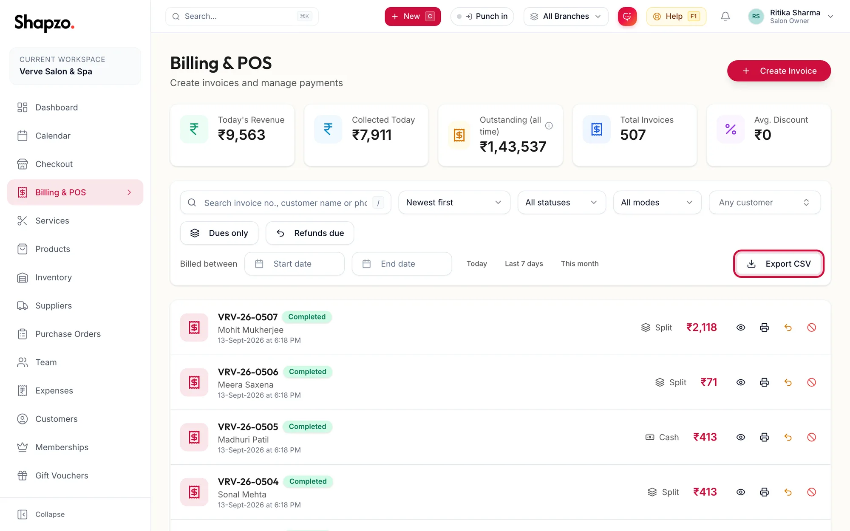Open the All modes dropdown

pos(657,203)
